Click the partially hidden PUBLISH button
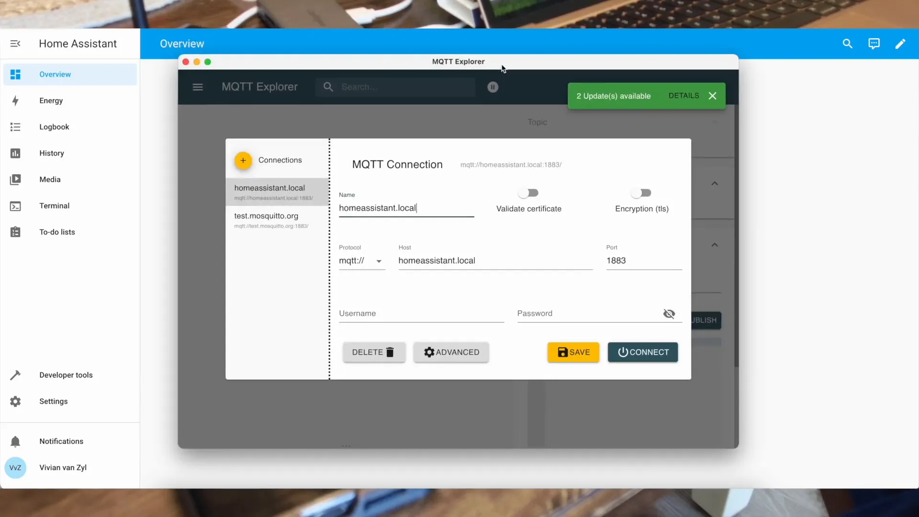 tap(706, 320)
